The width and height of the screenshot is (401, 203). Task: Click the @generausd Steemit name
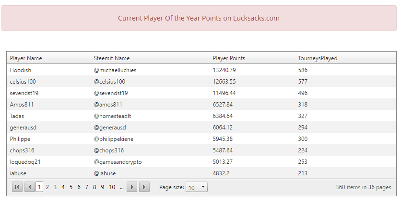pyautogui.click(x=110, y=128)
